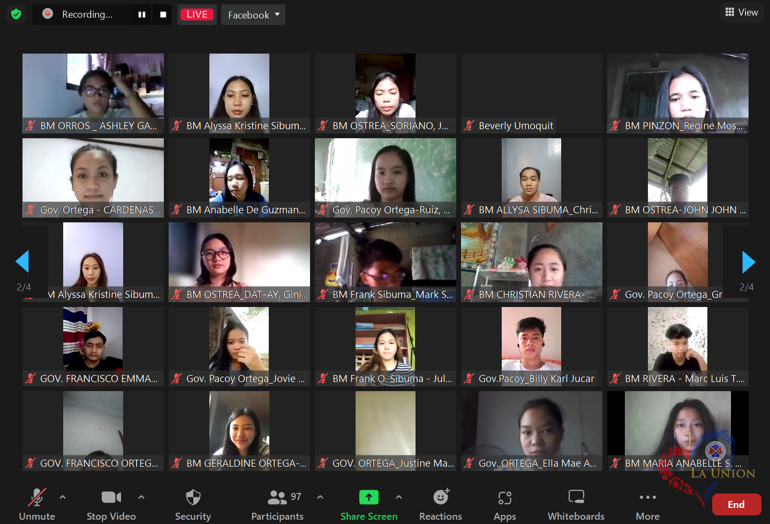Click muted mic icon on BM ORROS _ ASHLEY tile
The height and width of the screenshot is (524, 770).
pyautogui.click(x=31, y=126)
